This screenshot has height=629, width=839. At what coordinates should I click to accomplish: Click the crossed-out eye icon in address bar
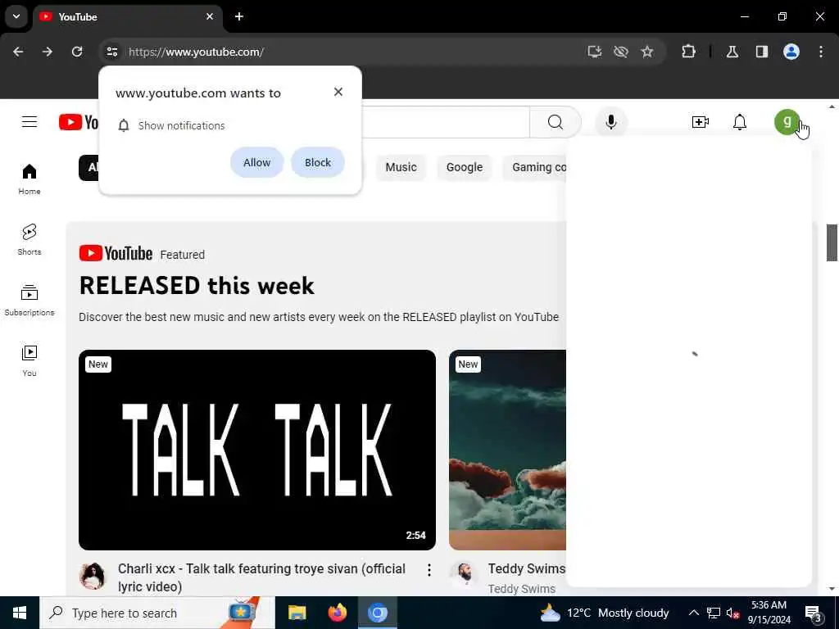pos(621,52)
